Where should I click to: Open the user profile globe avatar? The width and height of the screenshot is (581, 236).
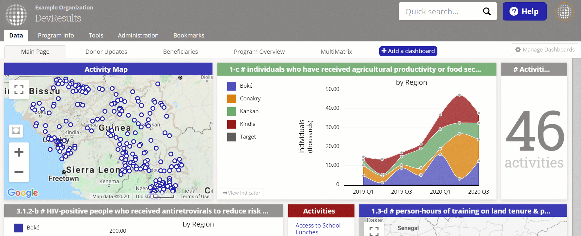click(564, 12)
